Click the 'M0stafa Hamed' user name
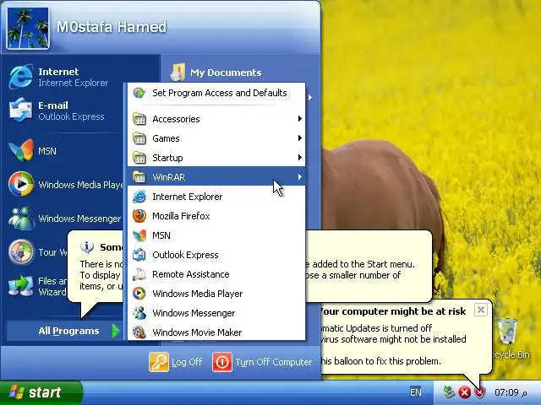The width and height of the screenshot is (541, 405). pos(112,27)
